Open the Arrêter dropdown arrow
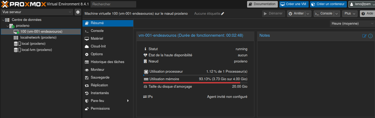This screenshot has width=375, height=118. tap(308, 14)
